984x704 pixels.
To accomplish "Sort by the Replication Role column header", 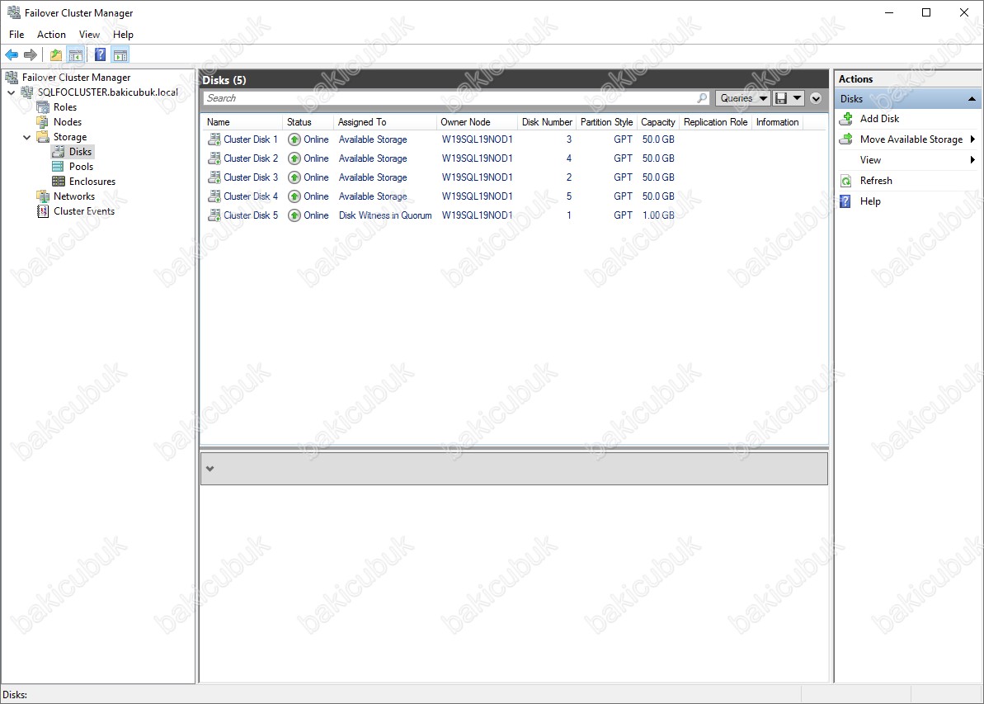I will [x=715, y=122].
